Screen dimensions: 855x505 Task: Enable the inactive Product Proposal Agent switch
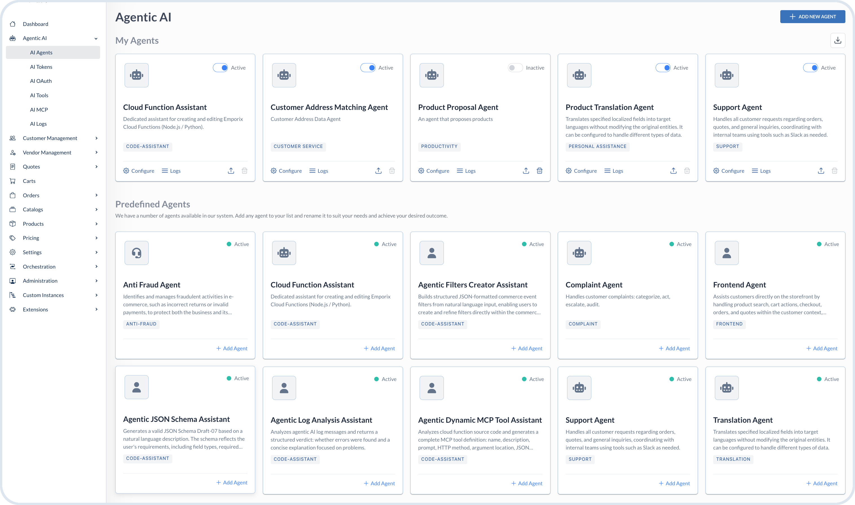(515, 68)
